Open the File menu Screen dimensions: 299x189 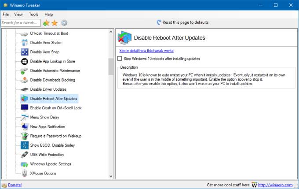pyautogui.click(x=6, y=15)
